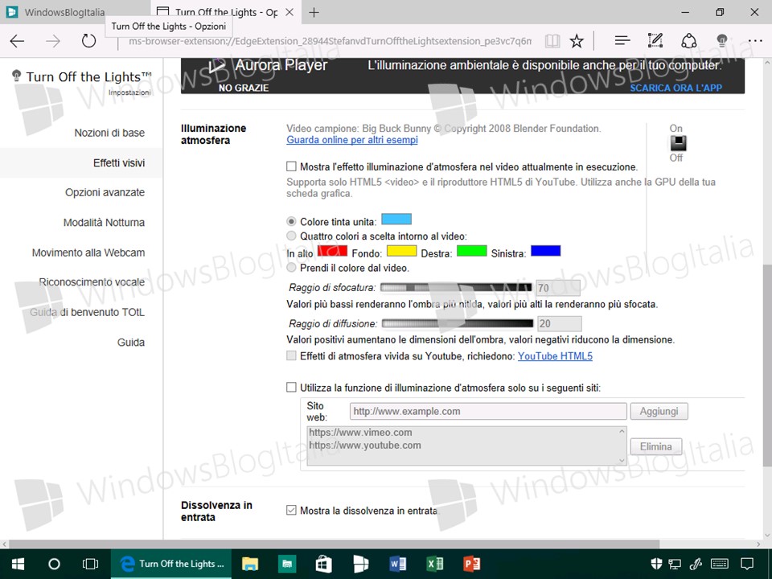
Task: Open the Share icon in the Edge toolbar
Action: [689, 41]
